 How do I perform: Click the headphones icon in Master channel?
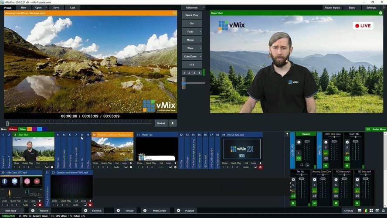pos(302,165)
